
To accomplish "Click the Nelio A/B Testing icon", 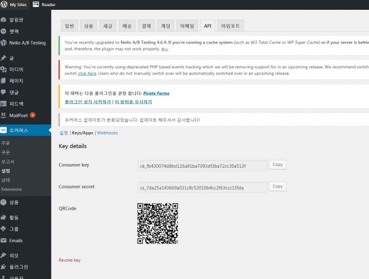I will (x=3, y=43).
